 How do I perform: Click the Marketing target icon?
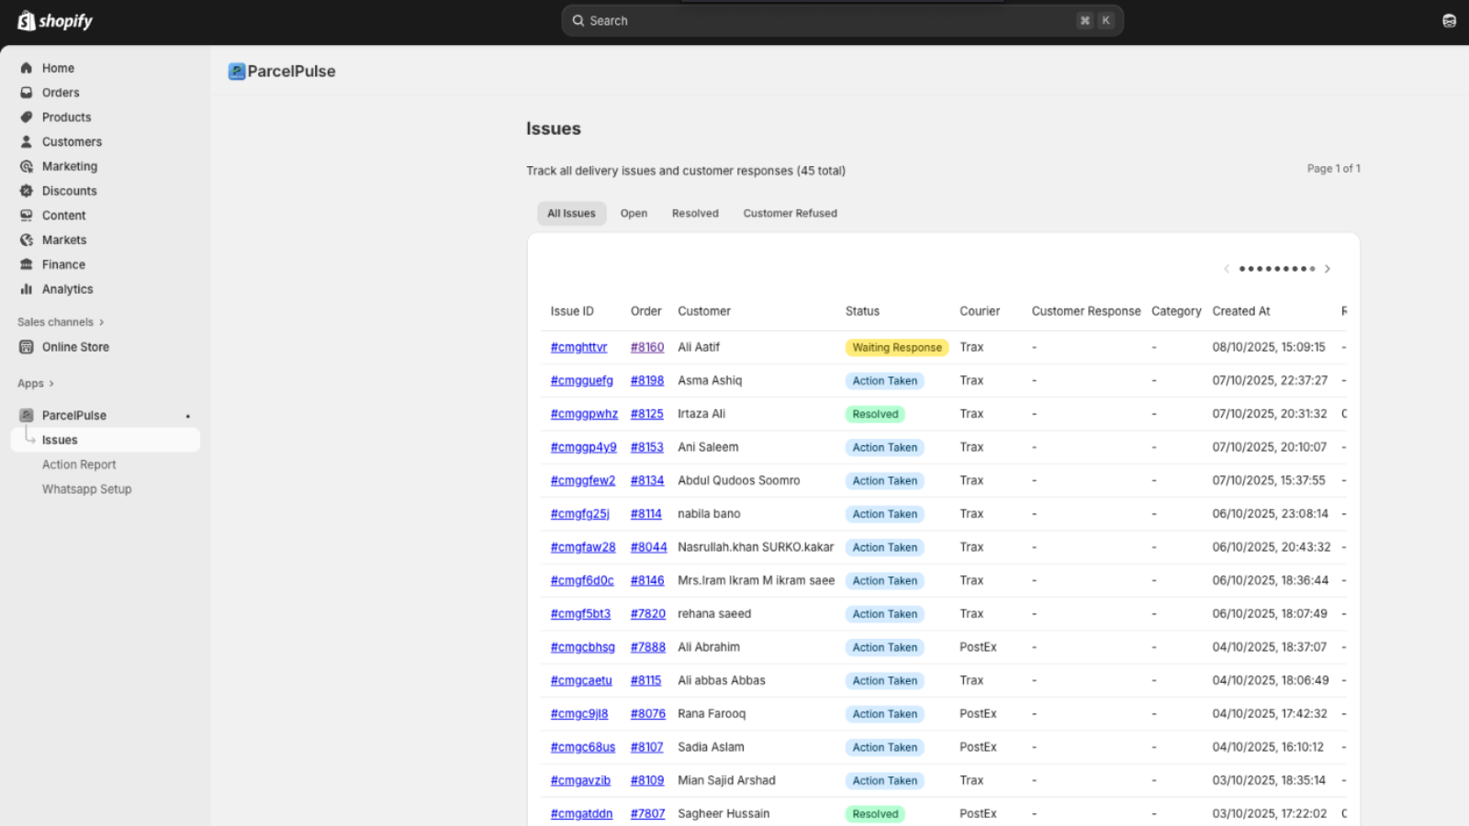27,166
